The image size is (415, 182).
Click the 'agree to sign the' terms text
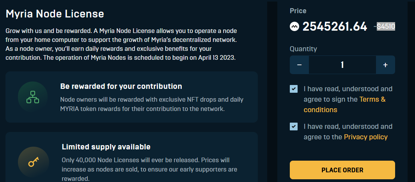tap(330, 100)
